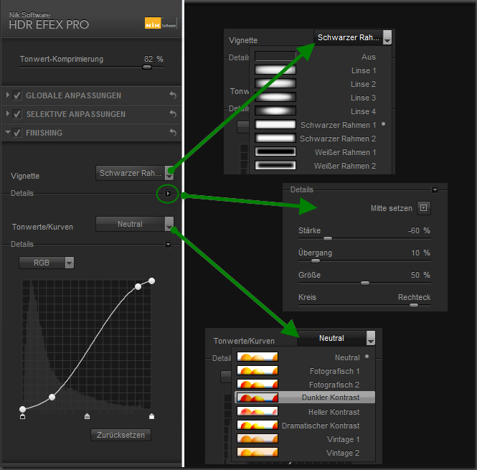Choose the Linse 1 vignette
This screenshot has height=470, width=477.
click(x=321, y=70)
